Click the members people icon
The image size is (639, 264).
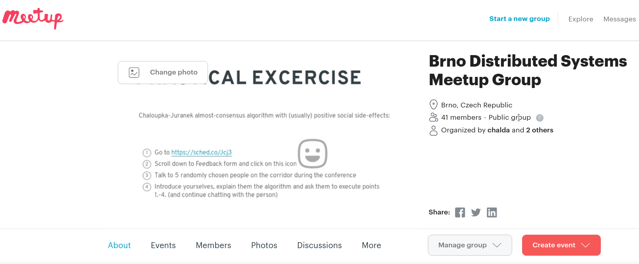pos(433,117)
